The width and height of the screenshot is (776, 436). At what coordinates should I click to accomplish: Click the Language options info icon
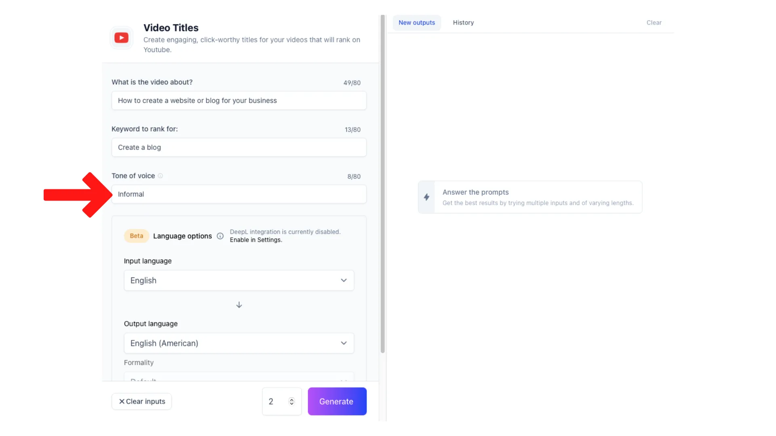click(220, 236)
